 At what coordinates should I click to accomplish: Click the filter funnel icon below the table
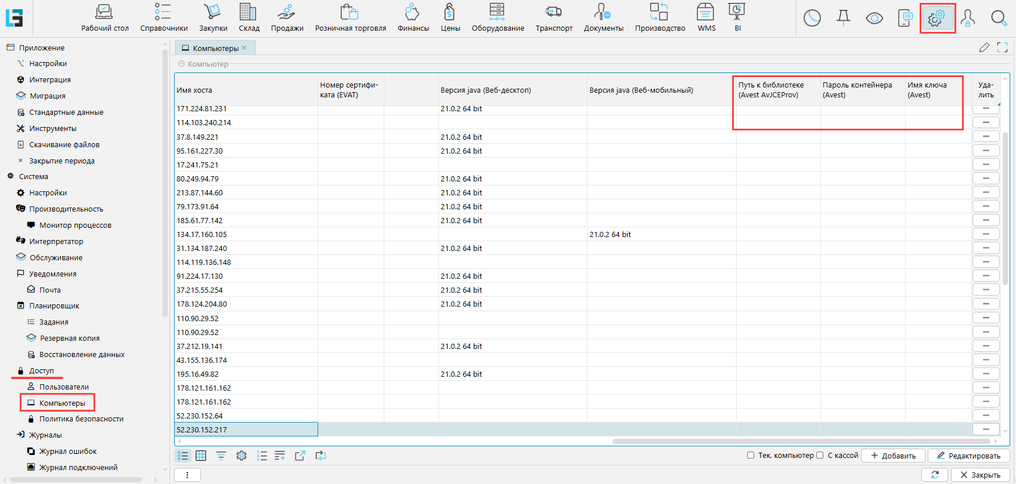(x=221, y=456)
